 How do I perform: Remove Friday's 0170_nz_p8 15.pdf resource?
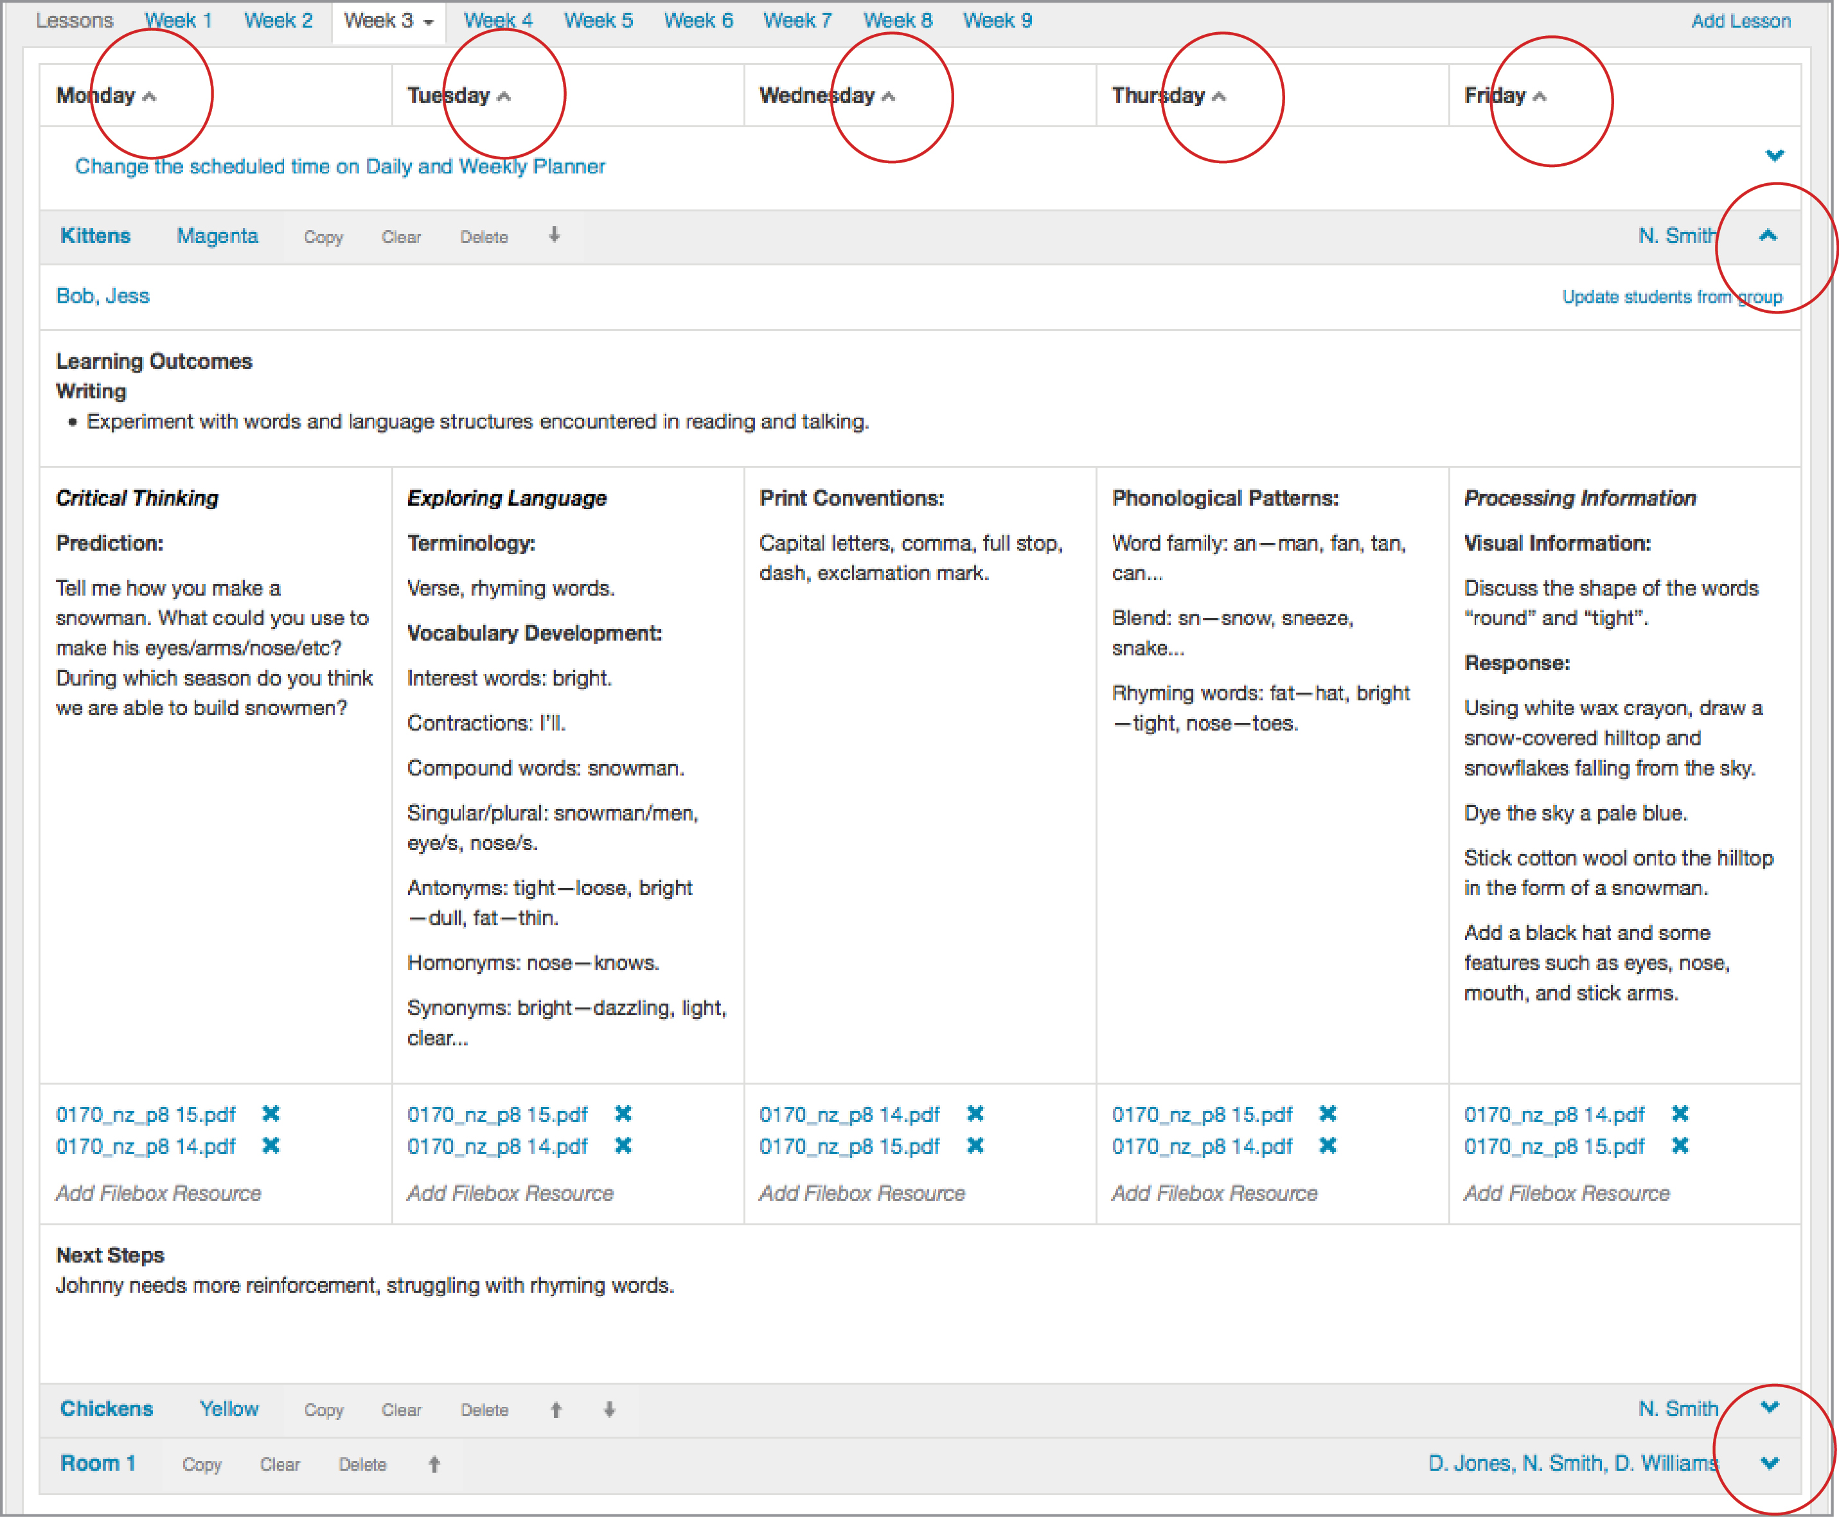(1680, 1146)
